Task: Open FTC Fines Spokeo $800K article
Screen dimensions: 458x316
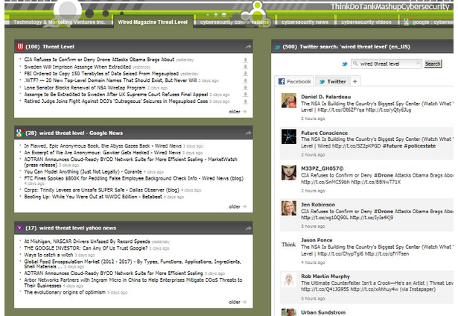Action: [x=133, y=179]
